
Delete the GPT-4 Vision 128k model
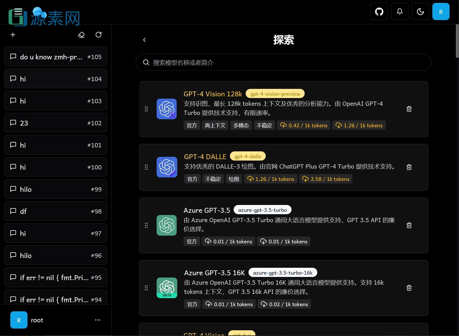(409, 109)
